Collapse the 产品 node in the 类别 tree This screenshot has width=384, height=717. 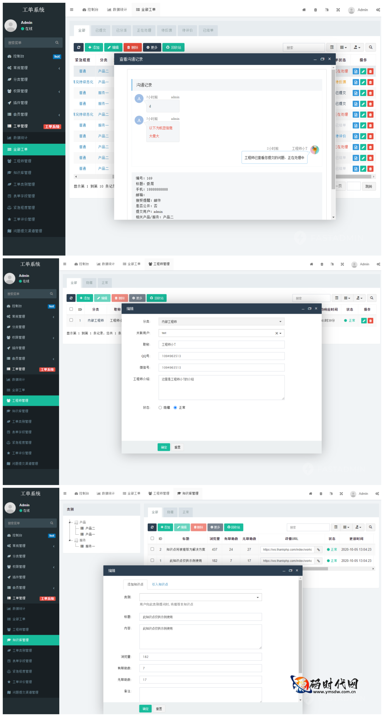70,522
